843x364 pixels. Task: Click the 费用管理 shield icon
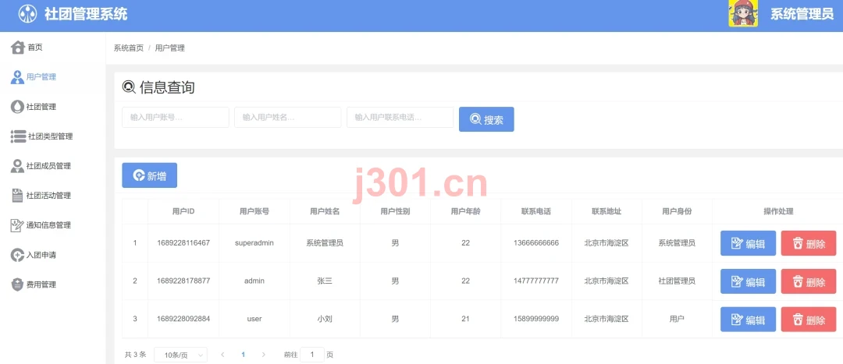(17, 284)
